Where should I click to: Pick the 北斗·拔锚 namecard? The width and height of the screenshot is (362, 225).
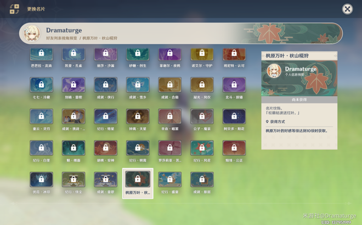(x=234, y=85)
